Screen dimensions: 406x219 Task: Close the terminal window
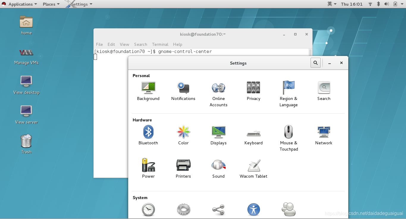click(306, 34)
